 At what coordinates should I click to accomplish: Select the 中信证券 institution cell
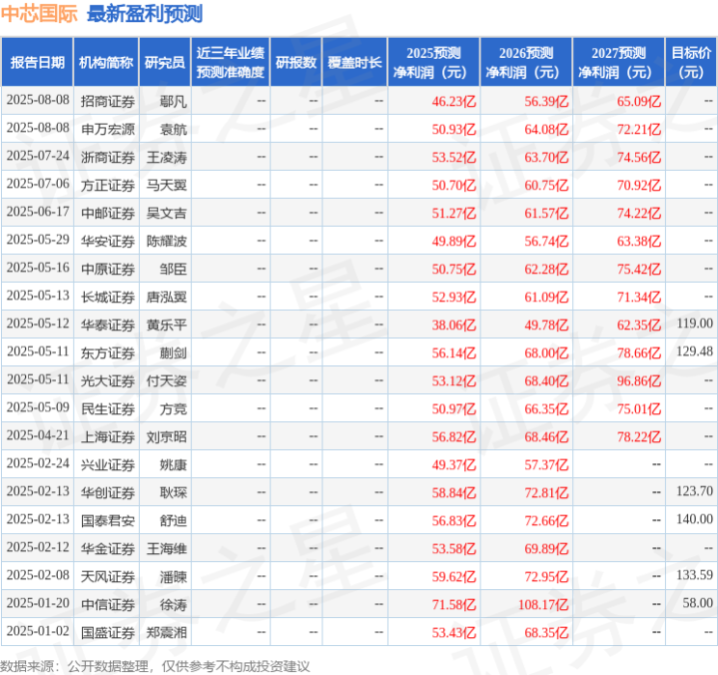108,604
